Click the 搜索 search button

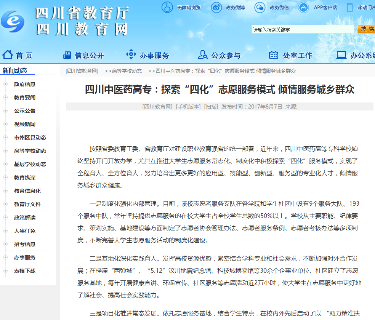point(367,29)
